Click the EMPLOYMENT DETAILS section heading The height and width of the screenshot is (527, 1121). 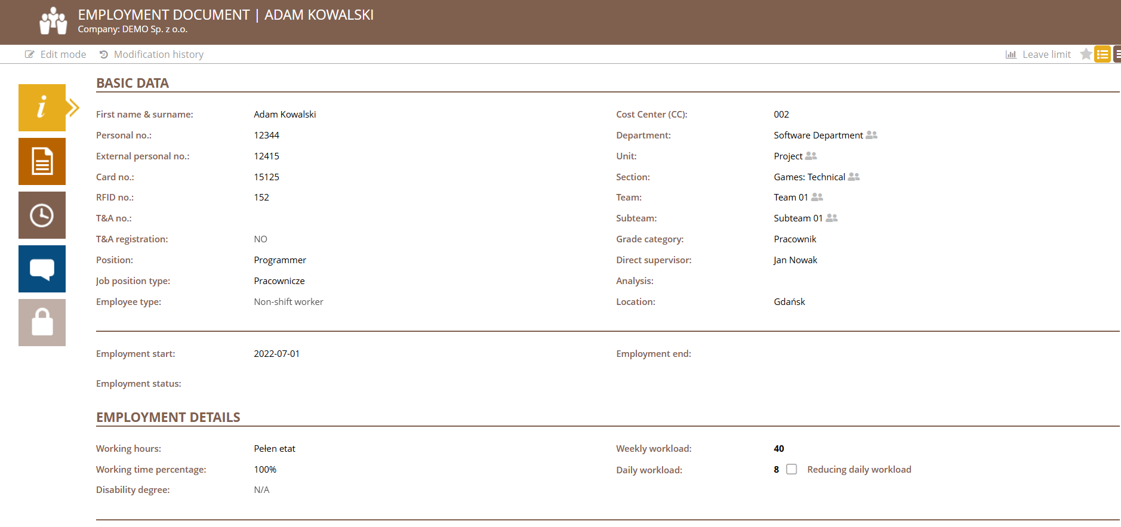(168, 417)
